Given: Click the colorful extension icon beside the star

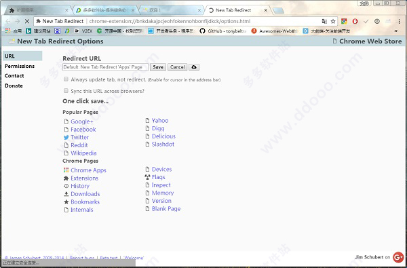Looking at the screenshot, I should click(344, 21).
